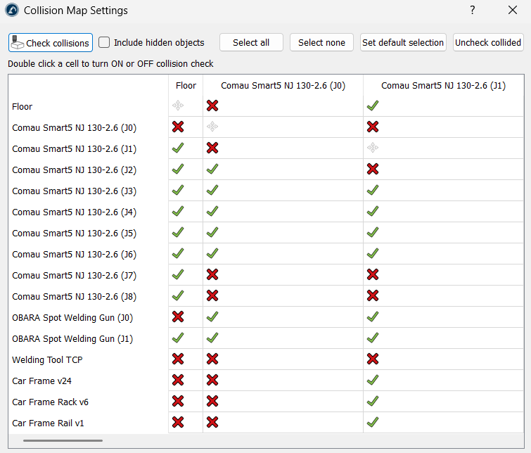Toggle green check in Comau (J2) row, Floor column
Screen dimensions: 531x453
point(178,169)
